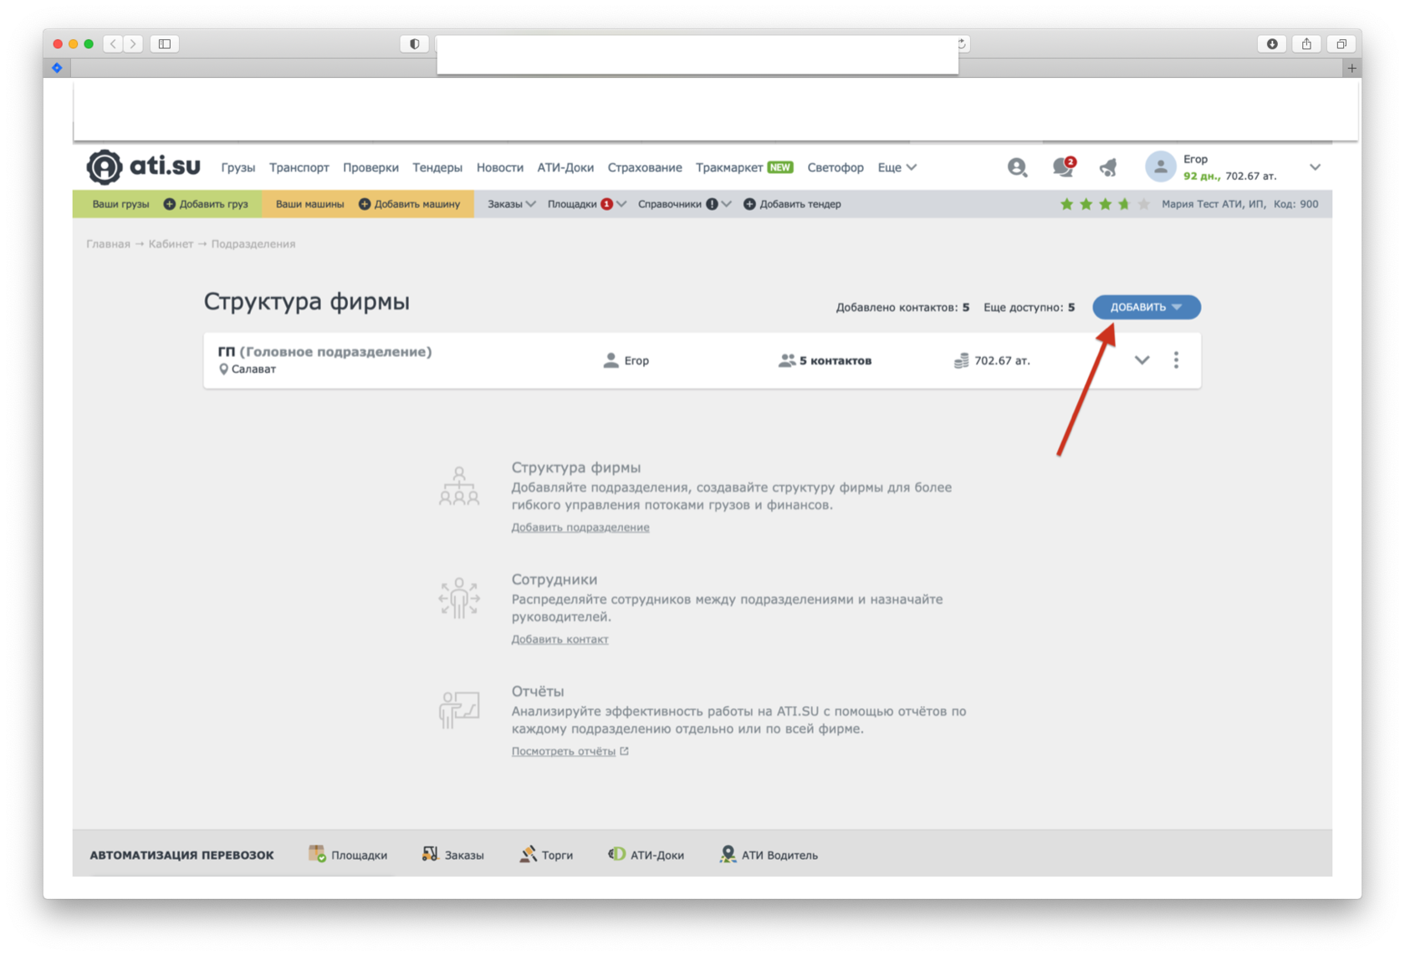Click the plus icon of Добавить тендер
Image resolution: width=1405 pixels, height=956 pixels.
749,204
